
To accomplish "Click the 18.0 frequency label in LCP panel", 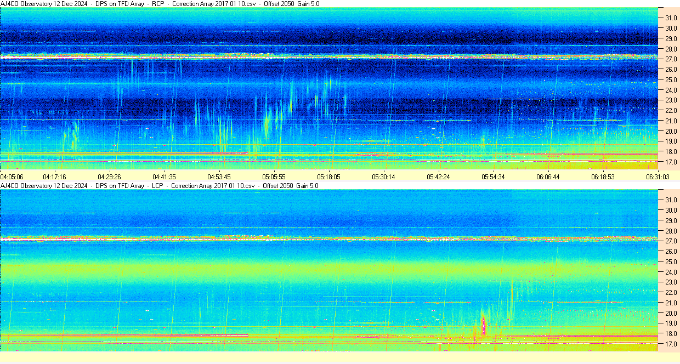I will tap(671, 333).
